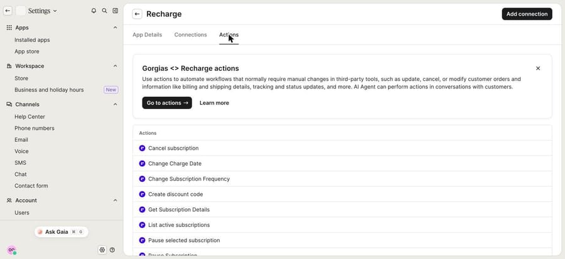Open Business and holiday hours
The height and width of the screenshot is (259, 565).
pos(49,90)
